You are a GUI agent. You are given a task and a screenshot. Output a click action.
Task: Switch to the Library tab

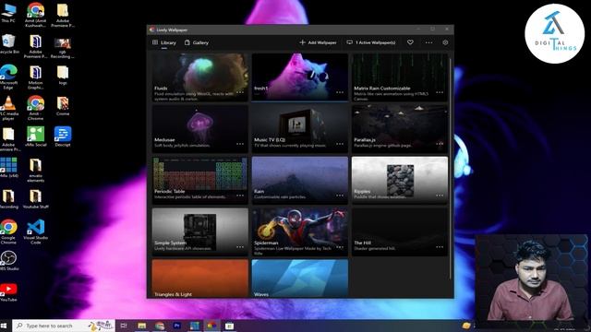[164, 42]
